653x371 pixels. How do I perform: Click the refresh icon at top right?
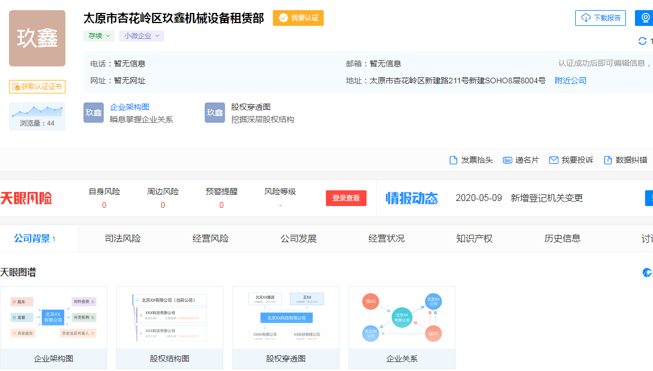click(642, 41)
